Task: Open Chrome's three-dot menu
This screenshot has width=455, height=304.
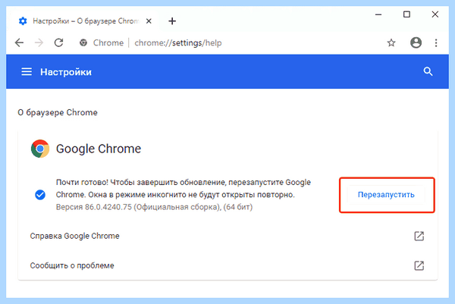Action: coord(436,43)
